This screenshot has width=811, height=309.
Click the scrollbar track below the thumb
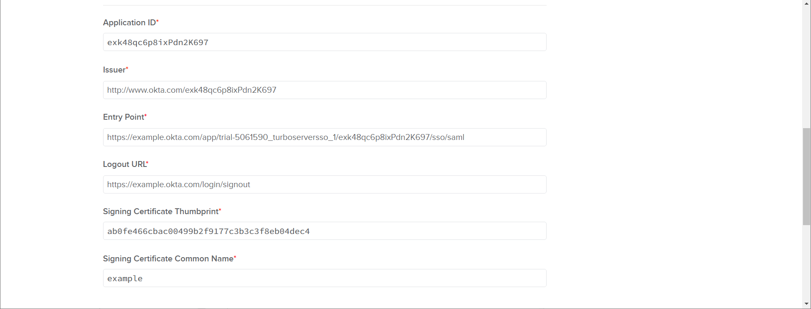coord(806,261)
